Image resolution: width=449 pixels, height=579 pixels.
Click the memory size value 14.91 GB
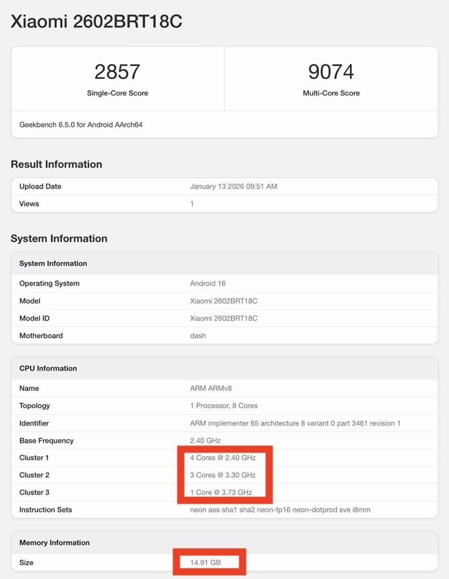[206, 563]
